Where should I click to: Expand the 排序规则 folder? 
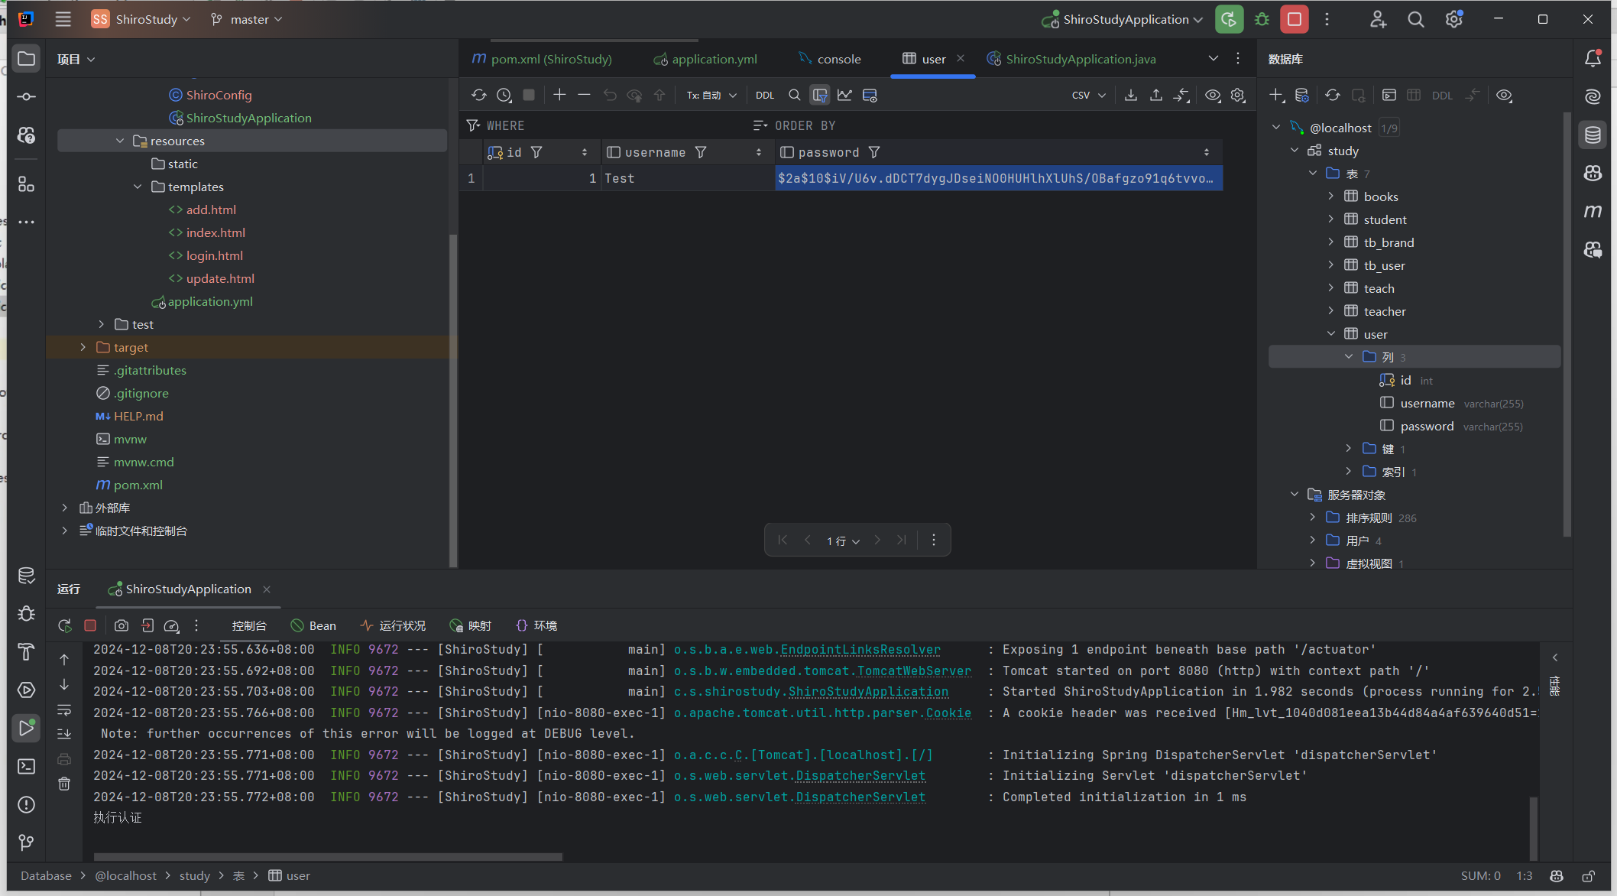tap(1312, 518)
